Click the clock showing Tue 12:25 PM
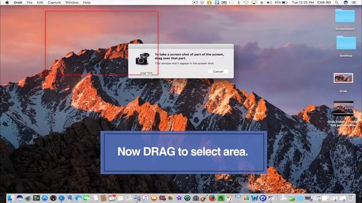Viewport: 362px width, 203px height. (x=303, y=2)
